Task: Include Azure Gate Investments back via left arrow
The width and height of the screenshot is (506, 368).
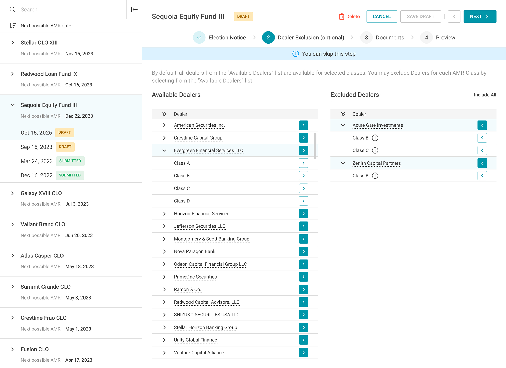Action: pyautogui.click(x=482, y=125)
